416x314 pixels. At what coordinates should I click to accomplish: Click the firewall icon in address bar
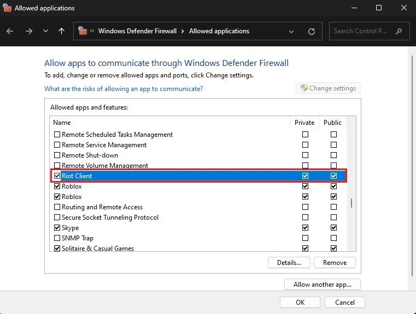pos(83,31)
